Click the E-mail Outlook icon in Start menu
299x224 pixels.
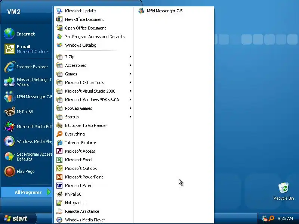pyautogui.click(x=10, y=49)
